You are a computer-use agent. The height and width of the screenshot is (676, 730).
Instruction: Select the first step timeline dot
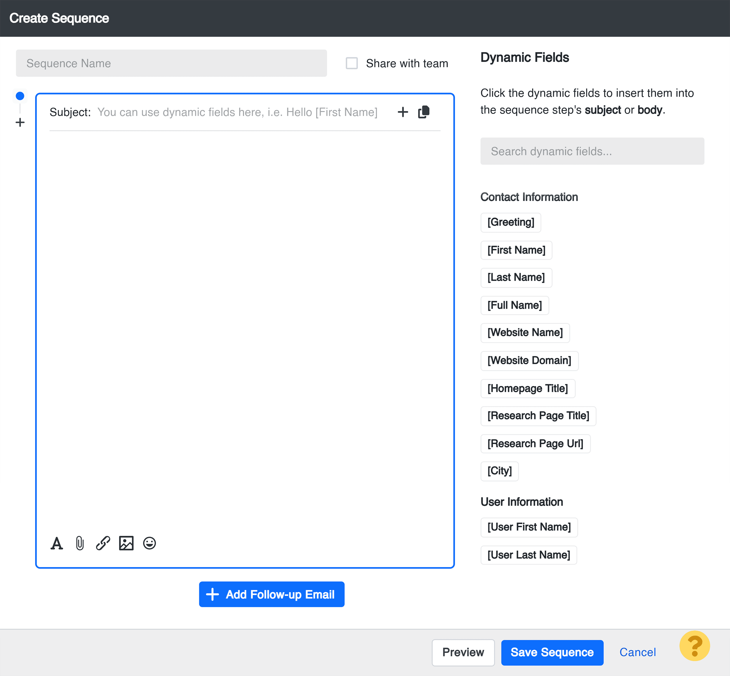click(x=20, y=96)
